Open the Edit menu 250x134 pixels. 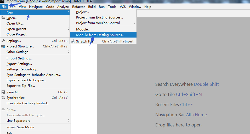tap(13, 7)
